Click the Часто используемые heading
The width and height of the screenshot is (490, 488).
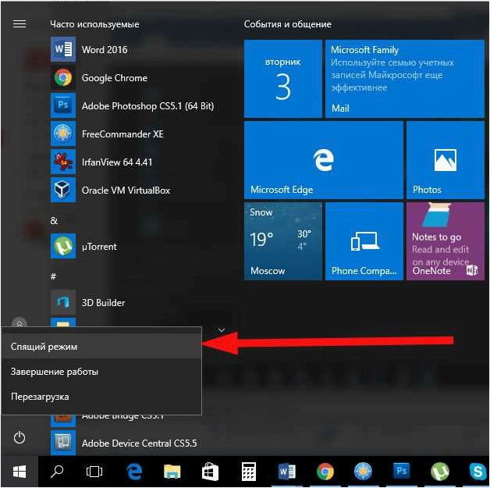pyautogui.click(x=94, y=24)
